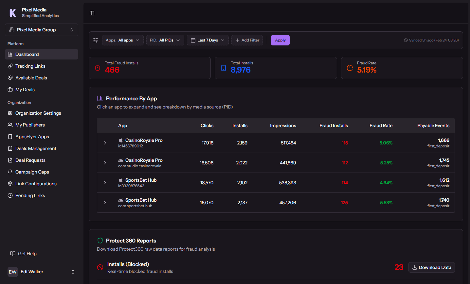Viewport: 470px width, 284px height.
Task: Click the Pixel Media K logo
Action: (12, 13)
